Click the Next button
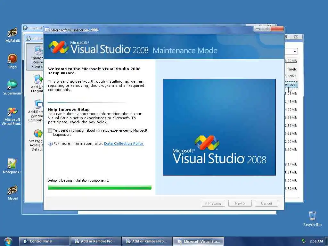Viewport: 328px width, 246px height. coord(240,203)
